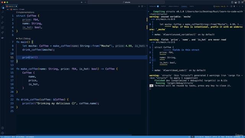Toggle the bottom panel layout icon

(x=236, y=2)
